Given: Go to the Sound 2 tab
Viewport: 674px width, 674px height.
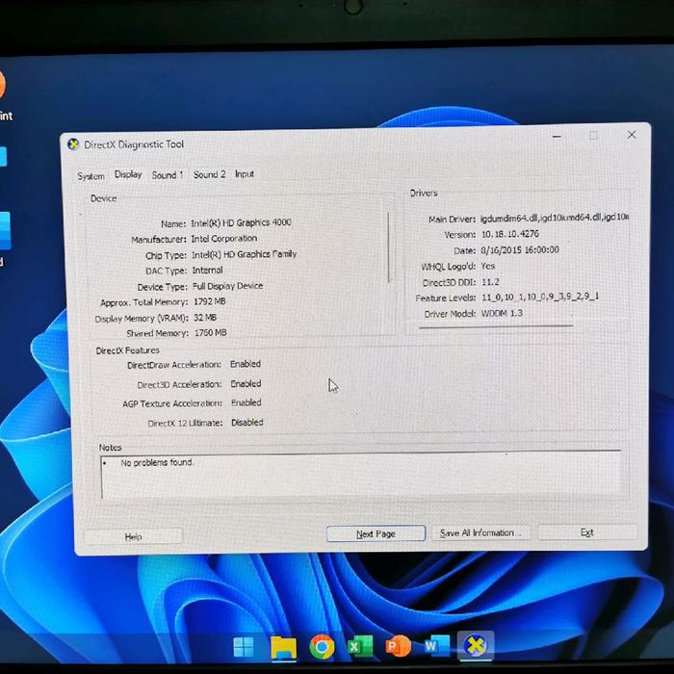Looking at the screenshot, I should (209, 174).
